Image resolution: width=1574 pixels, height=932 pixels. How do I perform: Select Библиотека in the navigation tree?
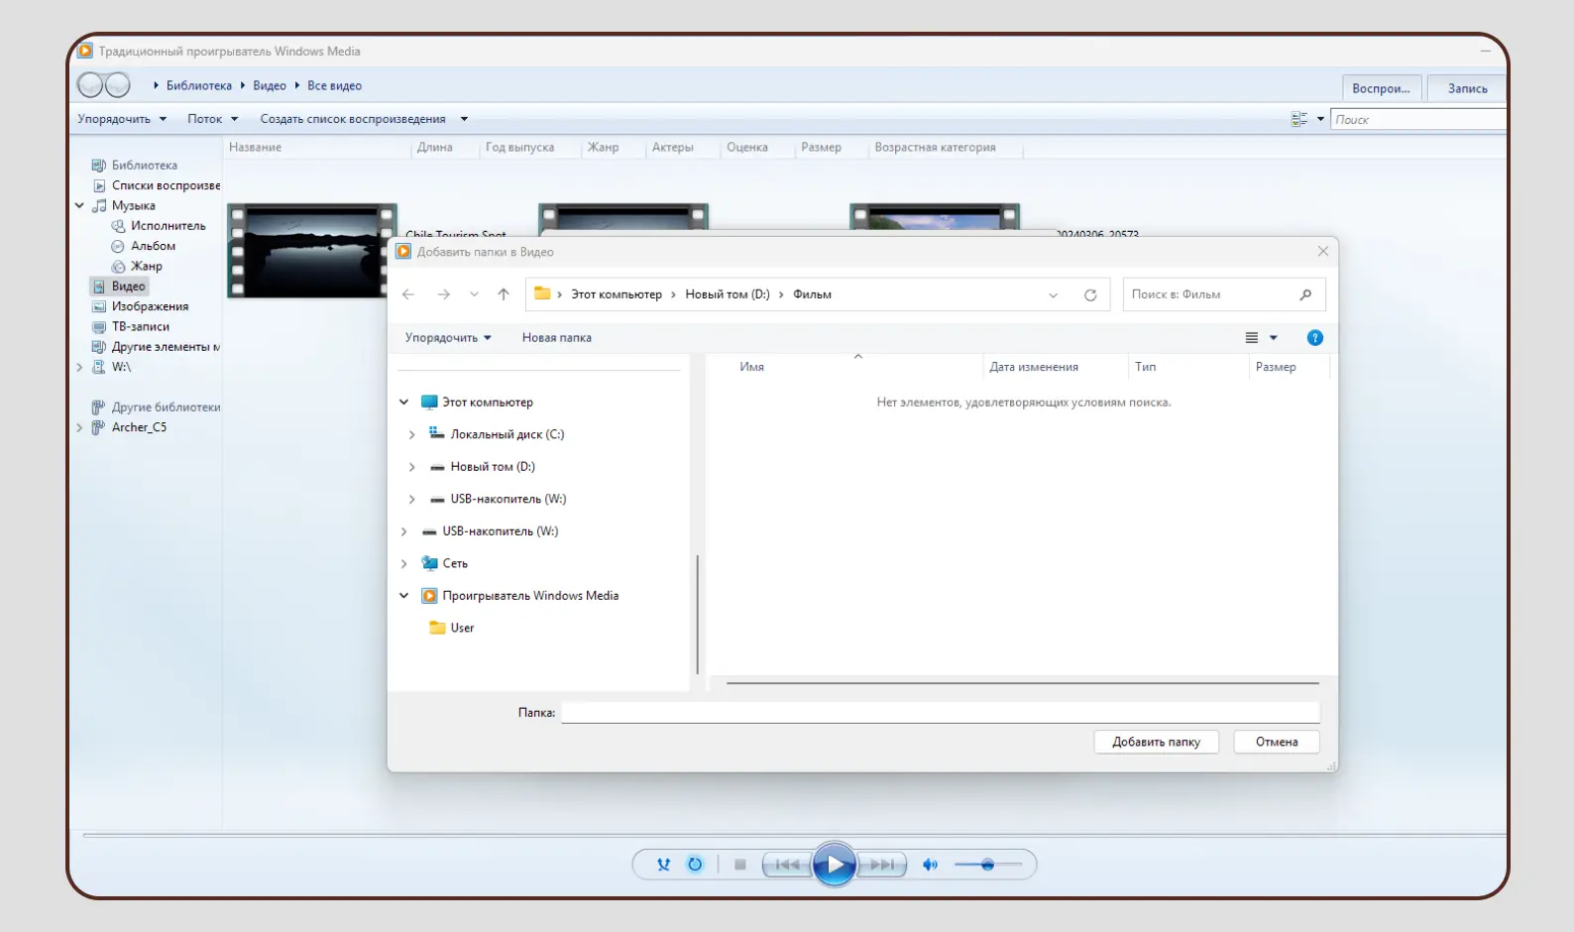145,166
